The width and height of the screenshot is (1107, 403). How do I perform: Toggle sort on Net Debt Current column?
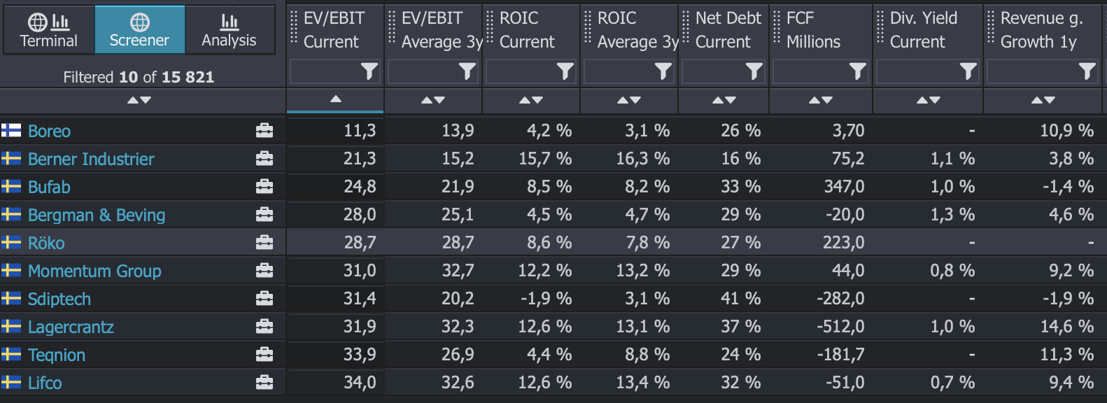coord(724,101)
